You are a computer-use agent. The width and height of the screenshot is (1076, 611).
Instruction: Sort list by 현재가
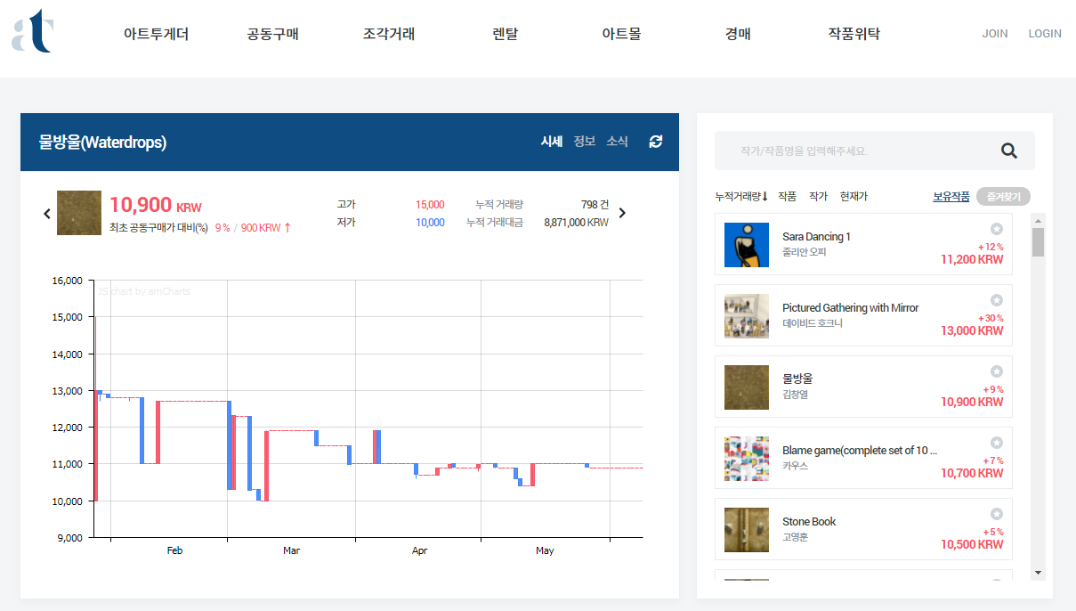tap(854, 196)
